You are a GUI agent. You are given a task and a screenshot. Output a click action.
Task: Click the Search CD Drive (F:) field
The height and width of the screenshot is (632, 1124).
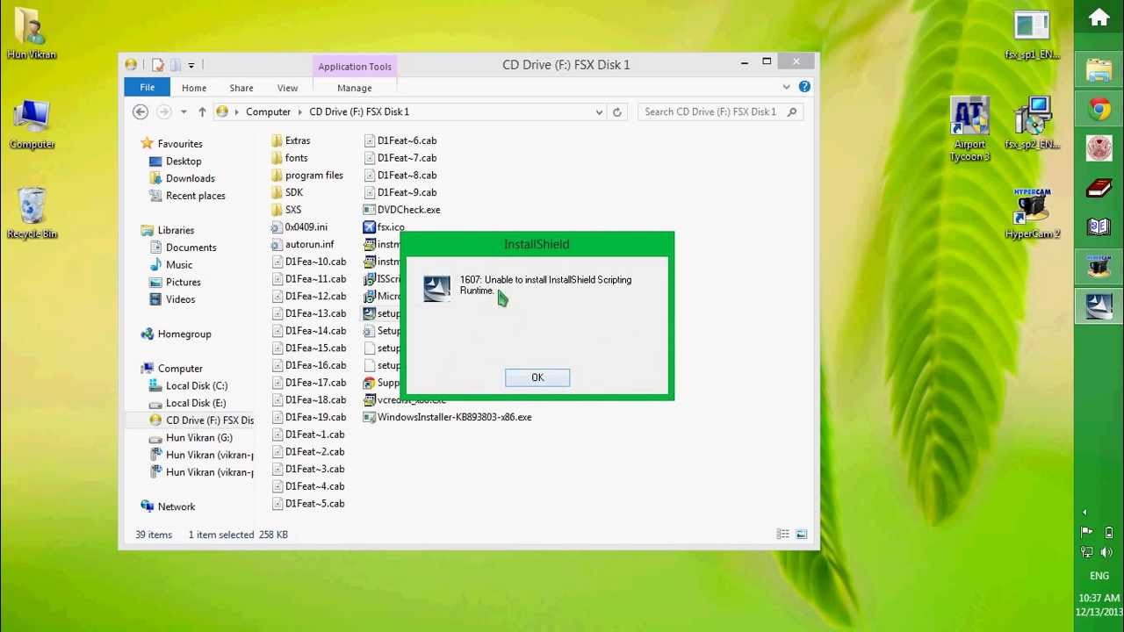point(720,112)
